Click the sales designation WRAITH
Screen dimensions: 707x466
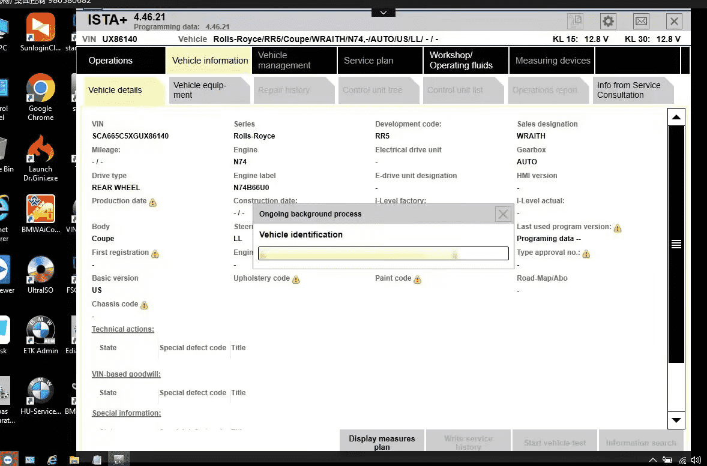pos(531,136)
